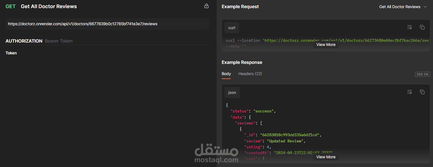Toggle word wrap in the curl example request
The height and width of the screenshot is (167, 433).
[410, 27]
